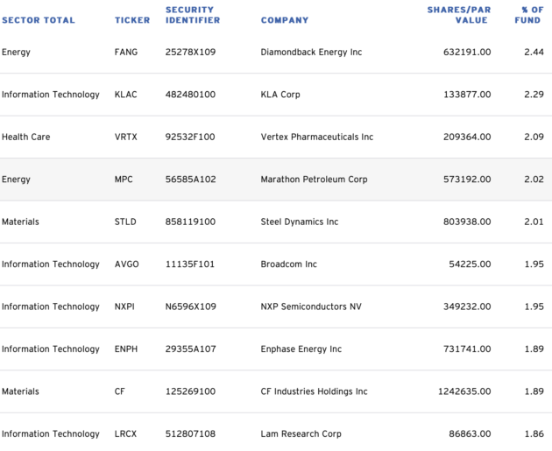Select fund percentage 2.02
This screenshot has width=552, height=451.
point(534,180)
